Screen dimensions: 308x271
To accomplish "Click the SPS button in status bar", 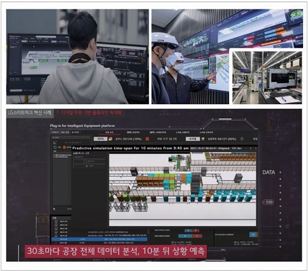I will [100, 139].
